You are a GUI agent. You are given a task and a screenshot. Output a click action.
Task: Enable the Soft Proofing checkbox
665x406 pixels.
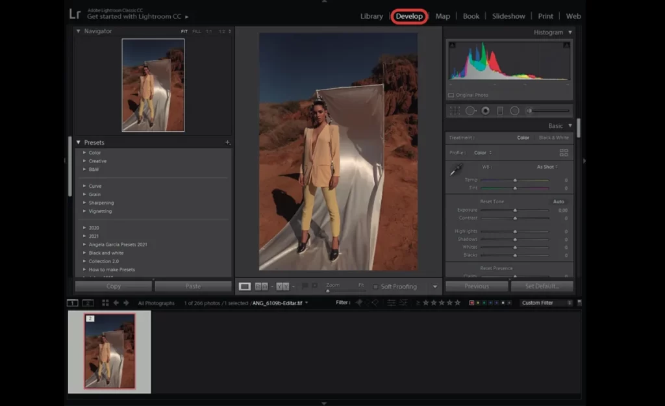[x=375, y=286]
